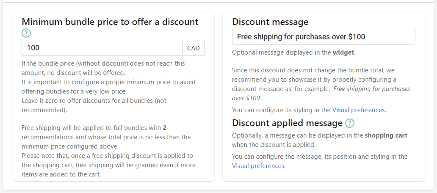Screen dimensions: 437x193
Task: Click the italic example message text
Action: click(321, 93)
